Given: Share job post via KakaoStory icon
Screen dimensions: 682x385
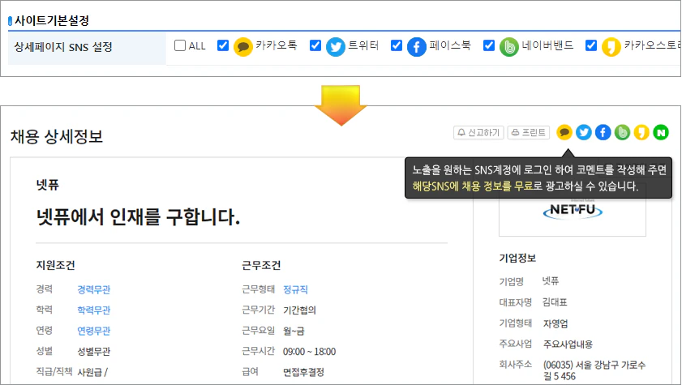Looking at the screenshot, I should coord(641,132).
